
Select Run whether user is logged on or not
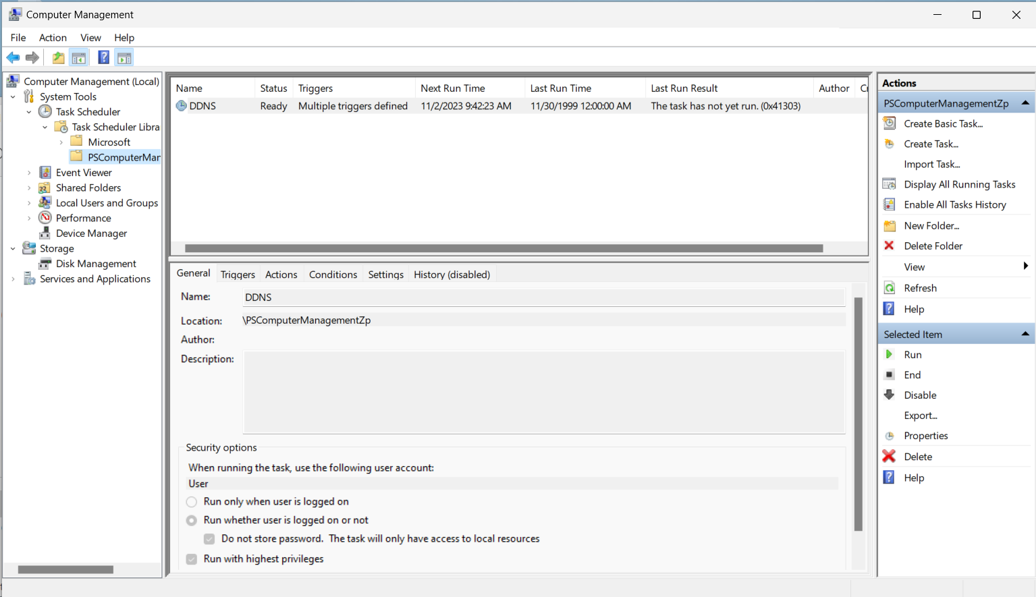tap(192, 520)
